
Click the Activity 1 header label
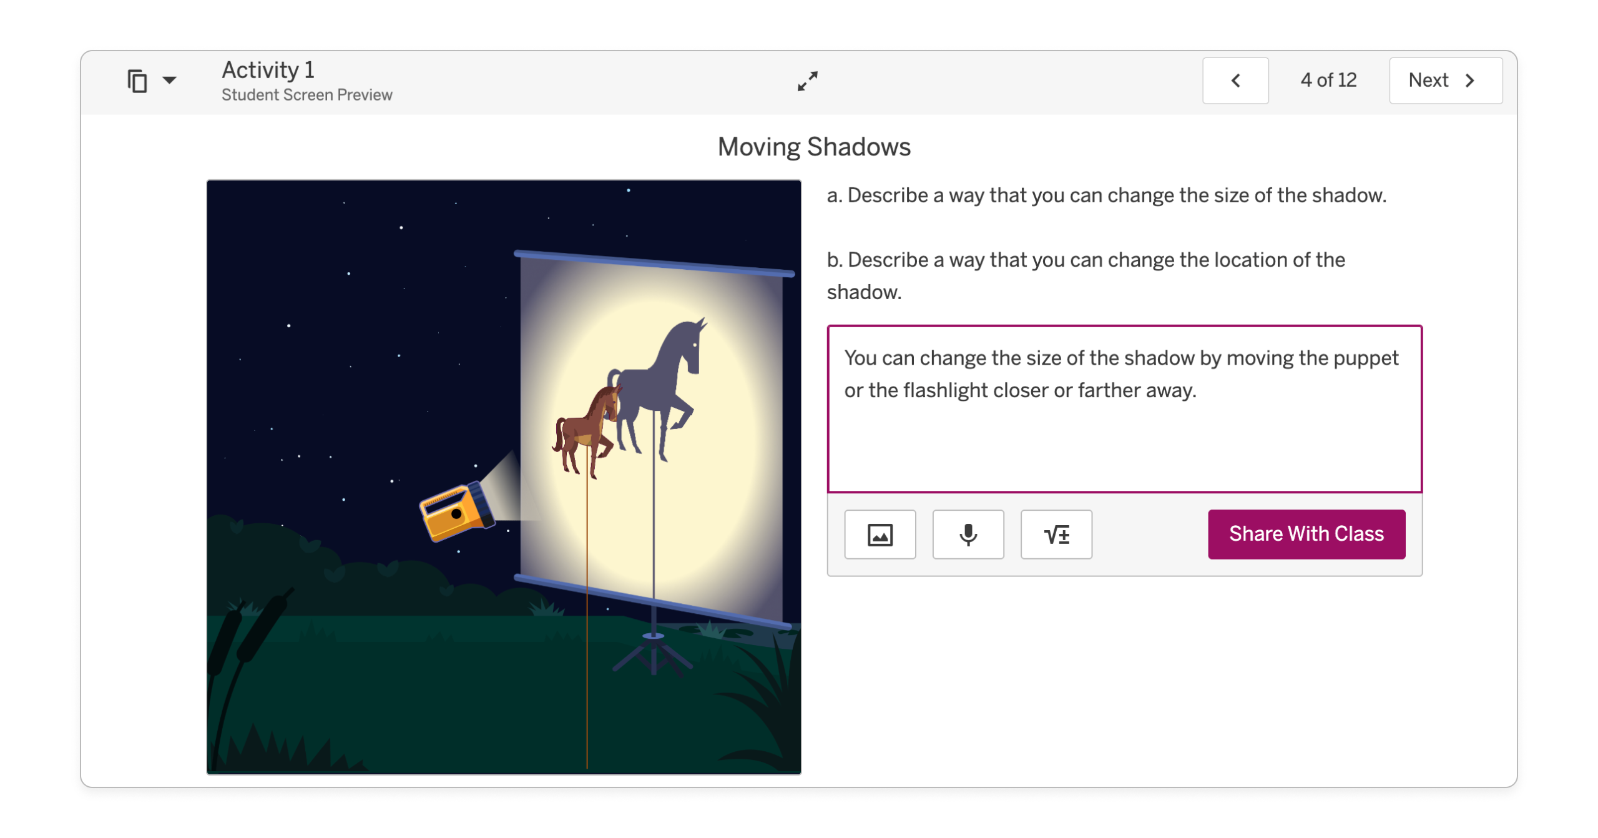(268, 70)
